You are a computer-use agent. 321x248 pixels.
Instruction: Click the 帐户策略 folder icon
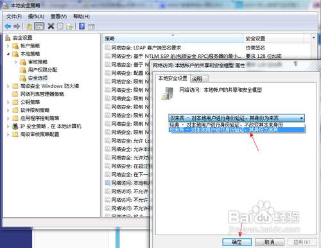click(x=15, y=46)
